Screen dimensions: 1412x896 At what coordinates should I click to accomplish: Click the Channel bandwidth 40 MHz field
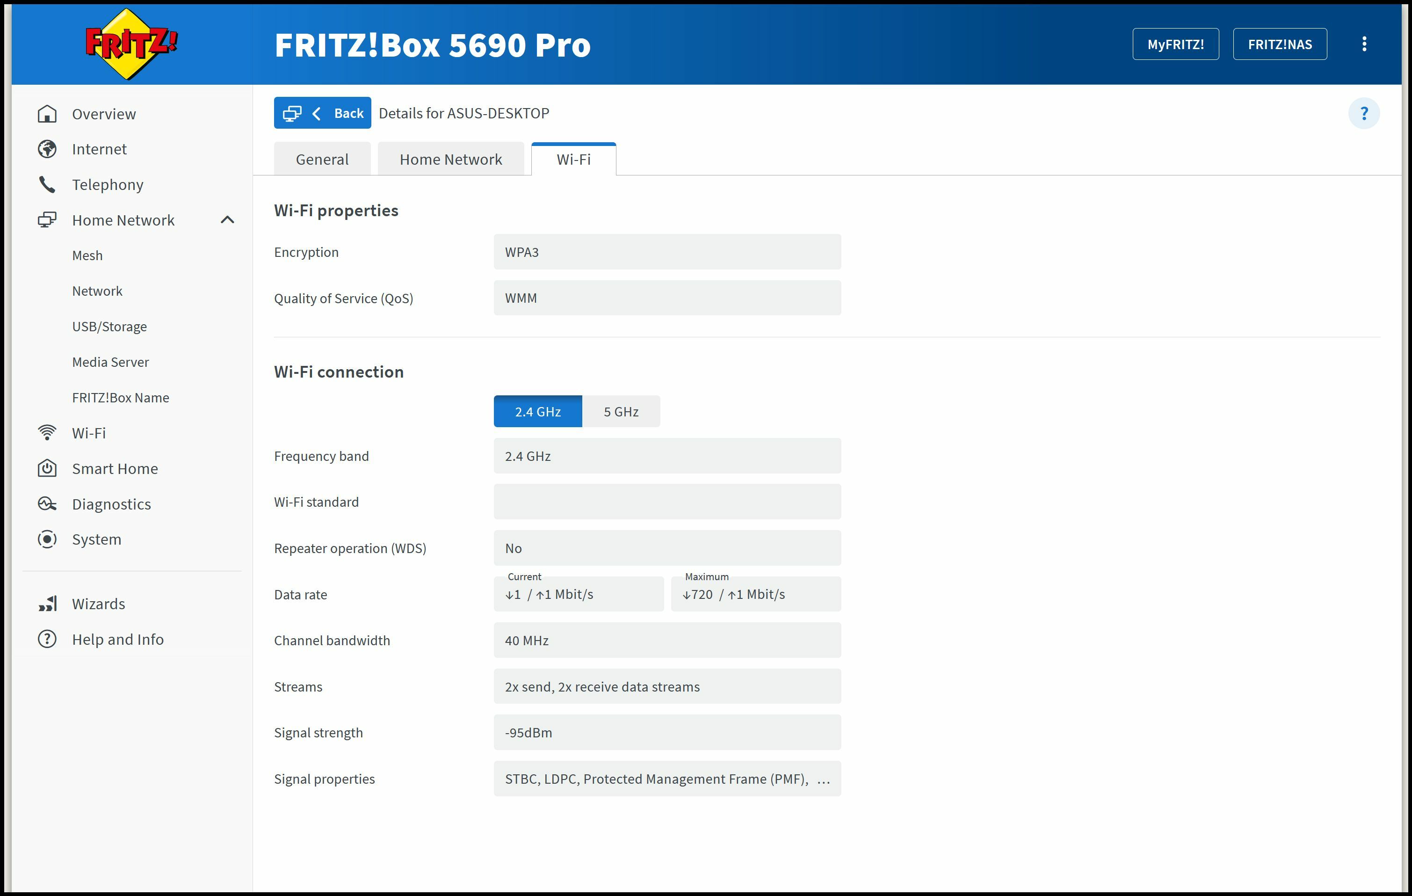pyautogui.click(x=667, y=640)
